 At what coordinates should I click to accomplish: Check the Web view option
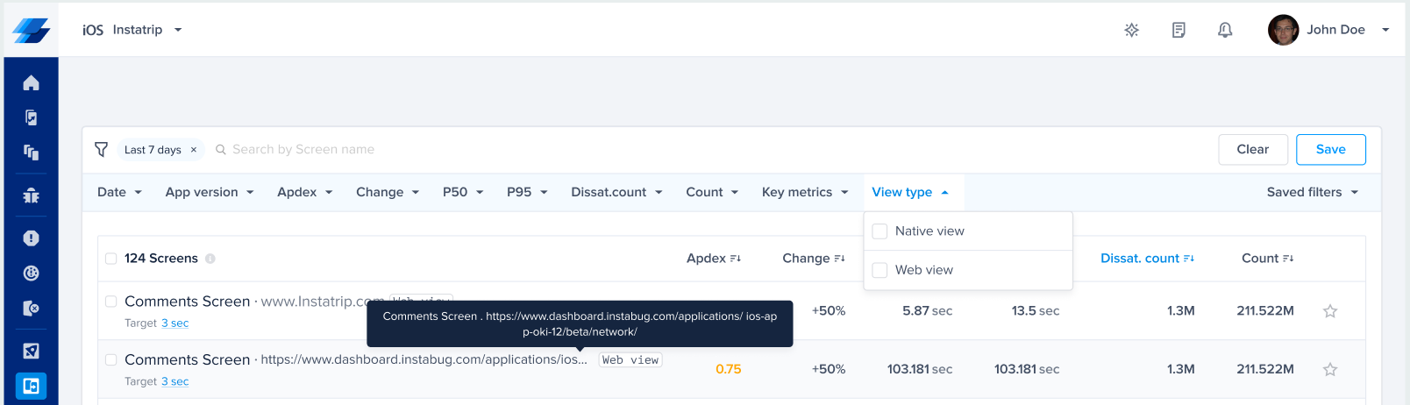[879, 270]
